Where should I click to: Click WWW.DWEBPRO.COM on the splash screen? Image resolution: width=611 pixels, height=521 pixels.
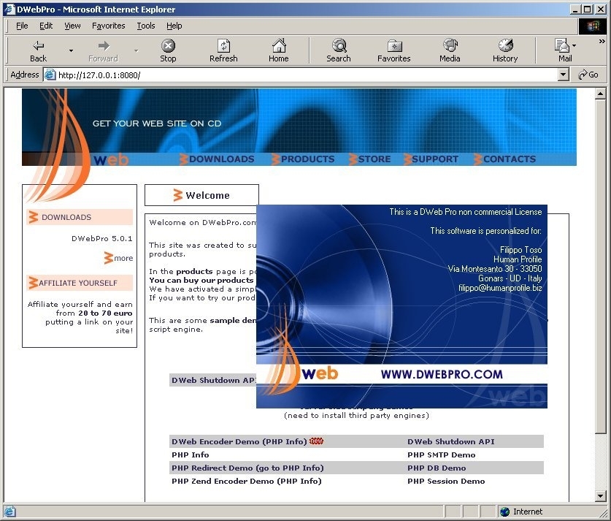tap(442, 374)
